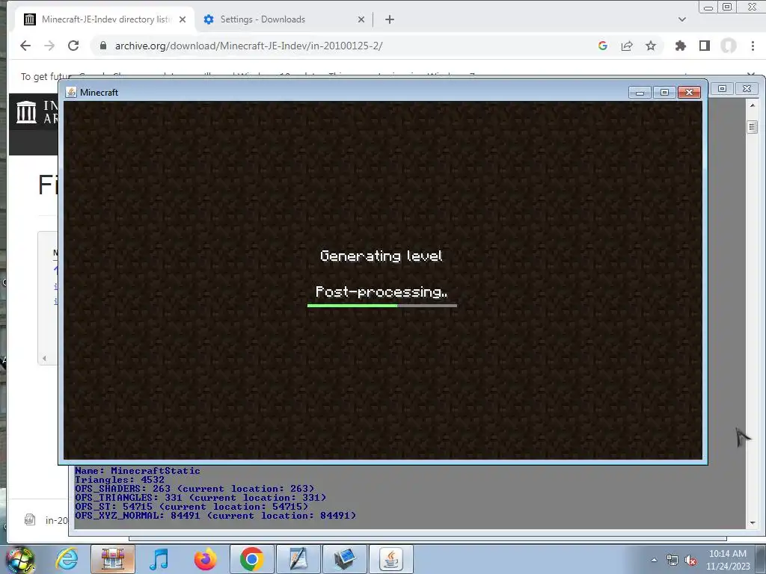Open the notepad editor taskbar icon

coord(298,559)
